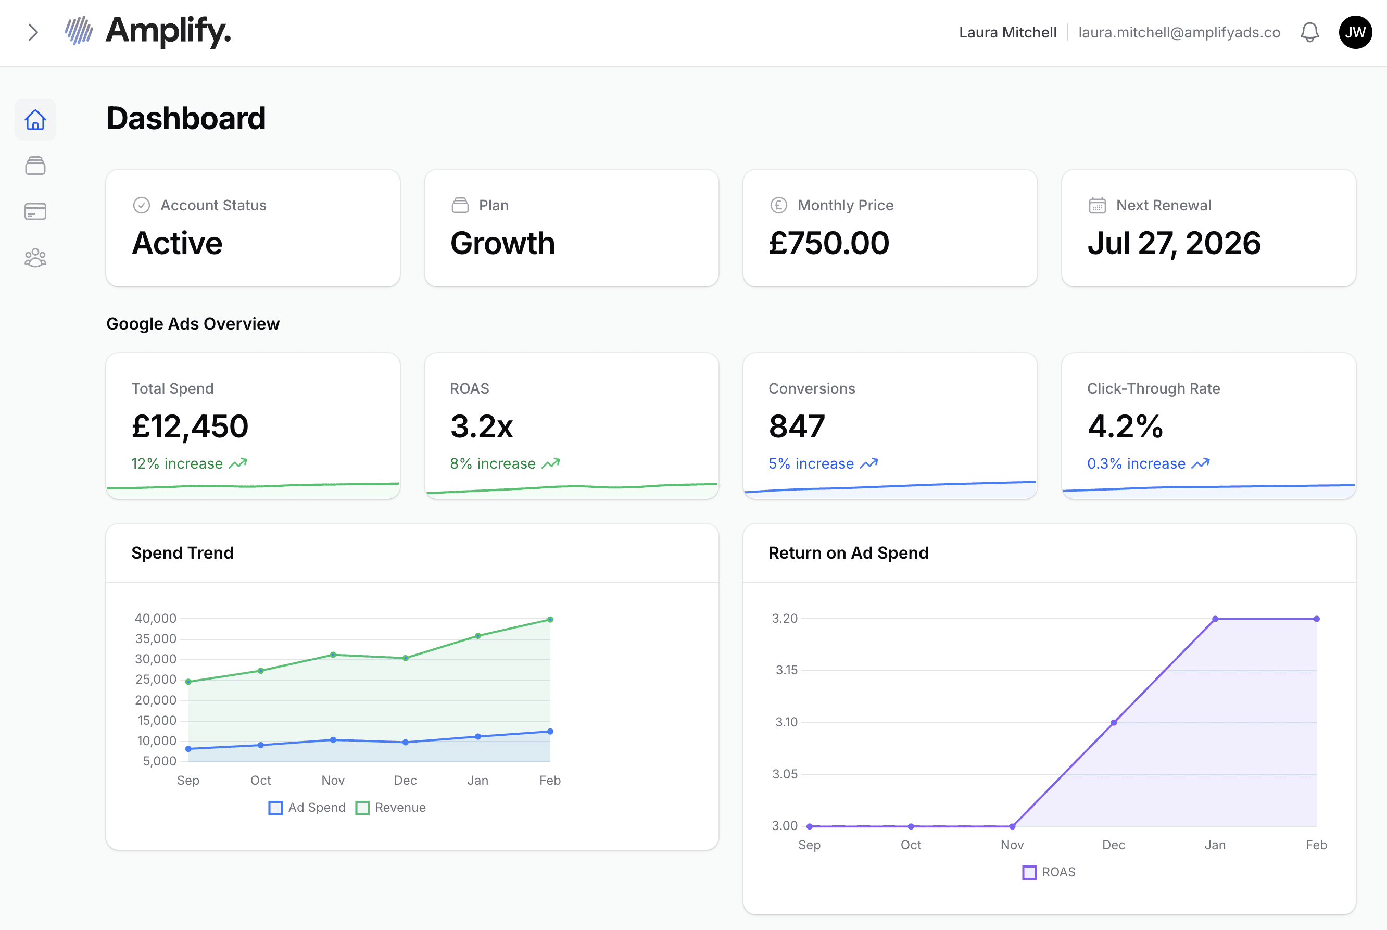Open the Billing card sidebar icon

35,212
